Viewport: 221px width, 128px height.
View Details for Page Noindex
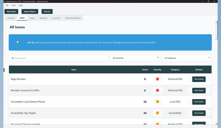[x=199, y=79]
